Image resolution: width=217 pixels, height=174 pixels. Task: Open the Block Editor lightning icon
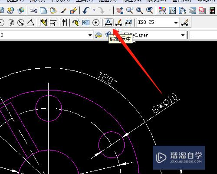(73, 10)
